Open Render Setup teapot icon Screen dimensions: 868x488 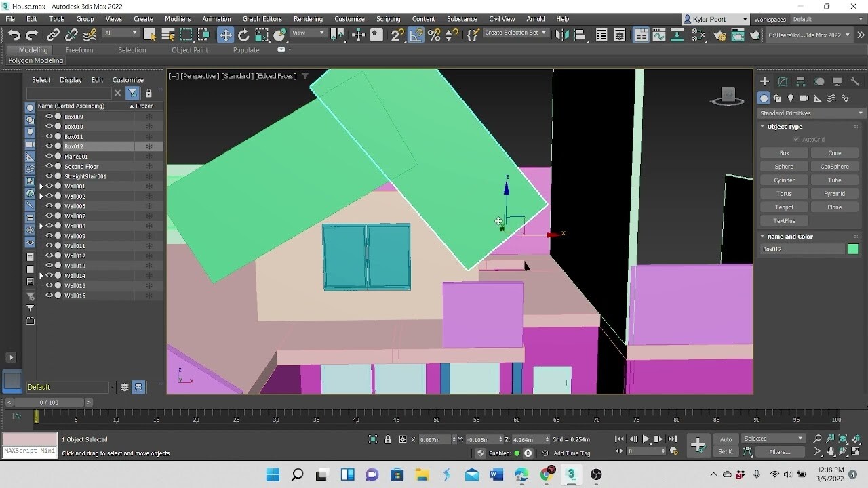pyautogui.click(x=719, y=35)
